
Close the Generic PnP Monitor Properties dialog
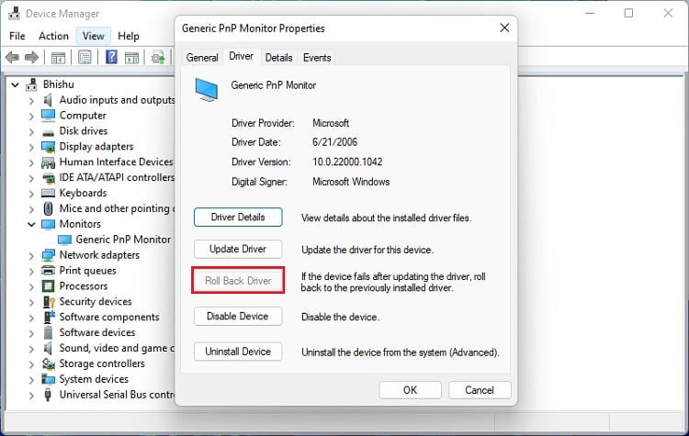pyautogui.click(x=504, y=28)
